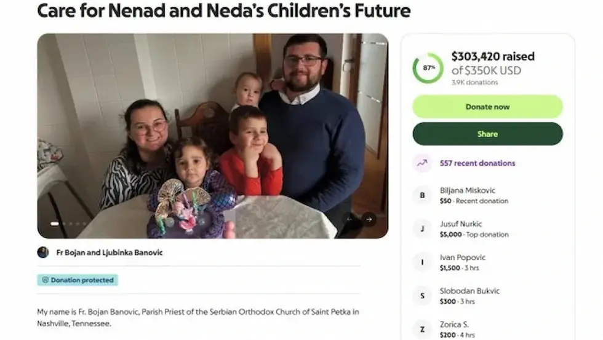Viewport: 603px width, 340px height.
Task: Open organizer Fr Bojan and Ljubinka Banovic link
Action: [110, 252]
